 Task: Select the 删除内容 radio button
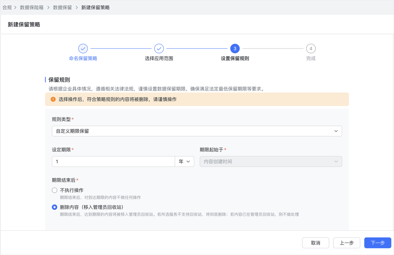tap(54, 207)
